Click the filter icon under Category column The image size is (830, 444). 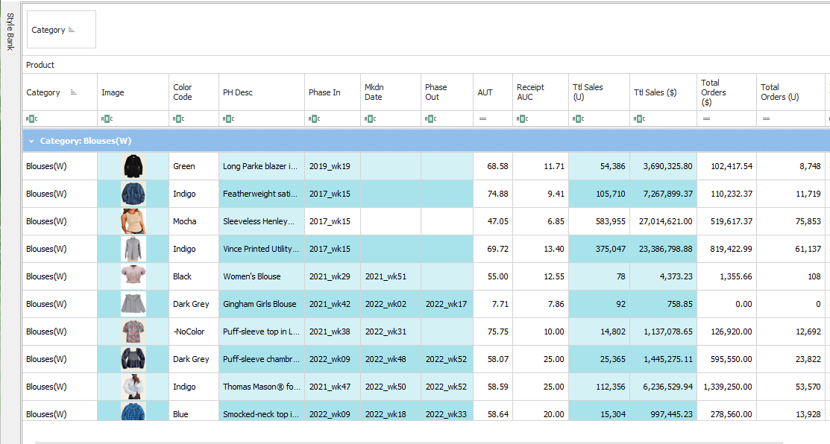(x=31, y=118)
